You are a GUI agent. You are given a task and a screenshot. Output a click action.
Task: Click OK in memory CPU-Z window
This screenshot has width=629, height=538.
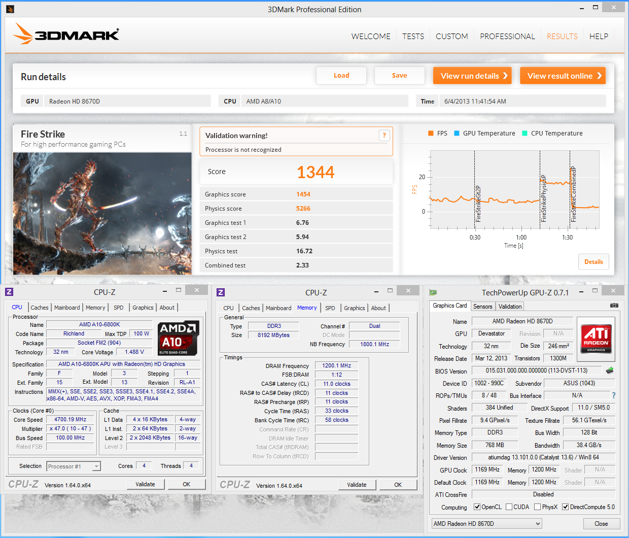pos(398,485)
